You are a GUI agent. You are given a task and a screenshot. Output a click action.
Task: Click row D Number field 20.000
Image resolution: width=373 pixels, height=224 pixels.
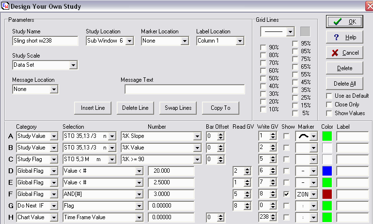(x=171, y=171)
